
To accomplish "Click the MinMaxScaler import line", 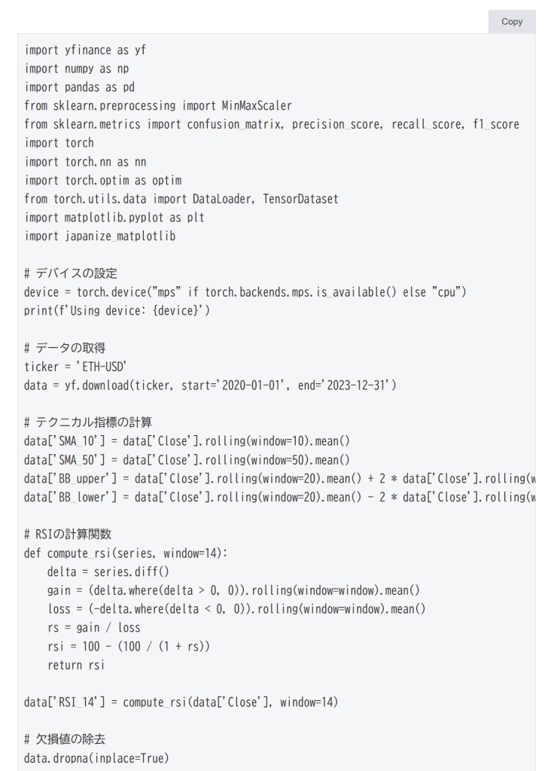I will tap(158, 106).
